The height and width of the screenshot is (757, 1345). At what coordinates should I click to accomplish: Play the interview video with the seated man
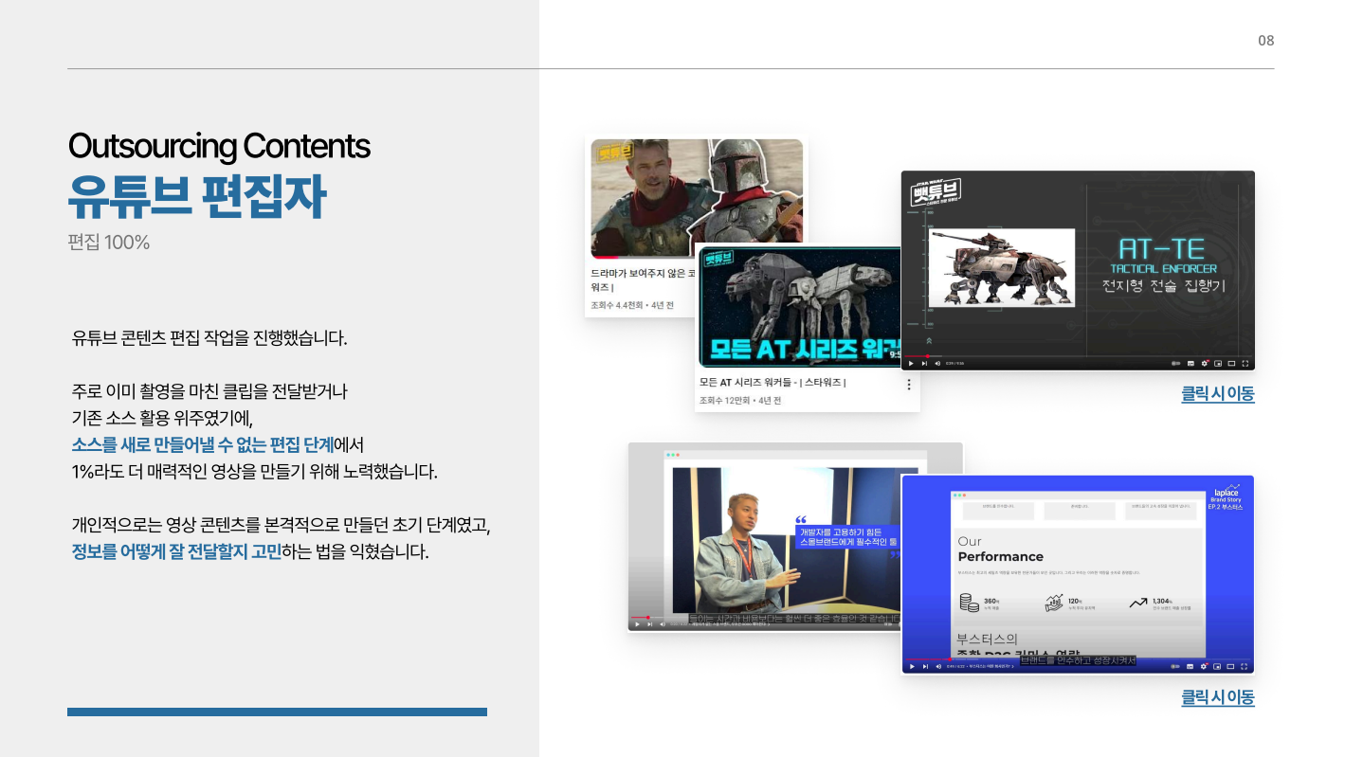(637, 624)
